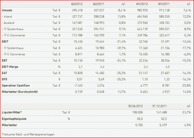
Task: Click the Ausland Q2/2012 value 167.581
Action: coord(77,23)
